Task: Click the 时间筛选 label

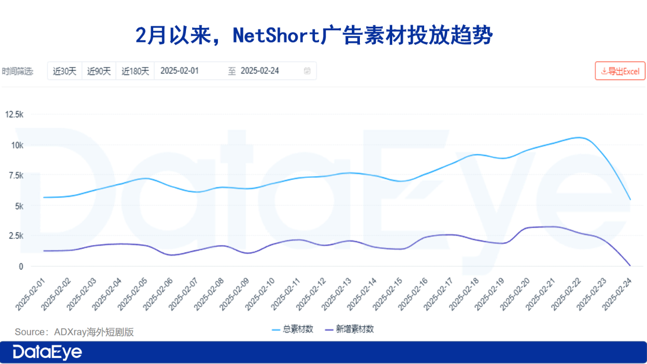Action: click(18, 71)
